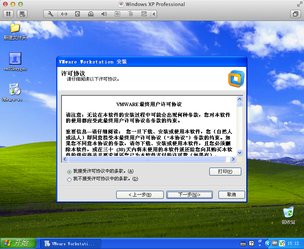Click VMware Workstati... taskbar button
304x249 pixels.
point(71,244)
